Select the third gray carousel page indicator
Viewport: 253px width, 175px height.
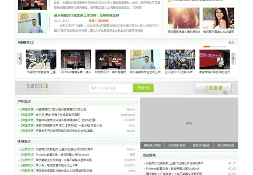click(223, 47)
